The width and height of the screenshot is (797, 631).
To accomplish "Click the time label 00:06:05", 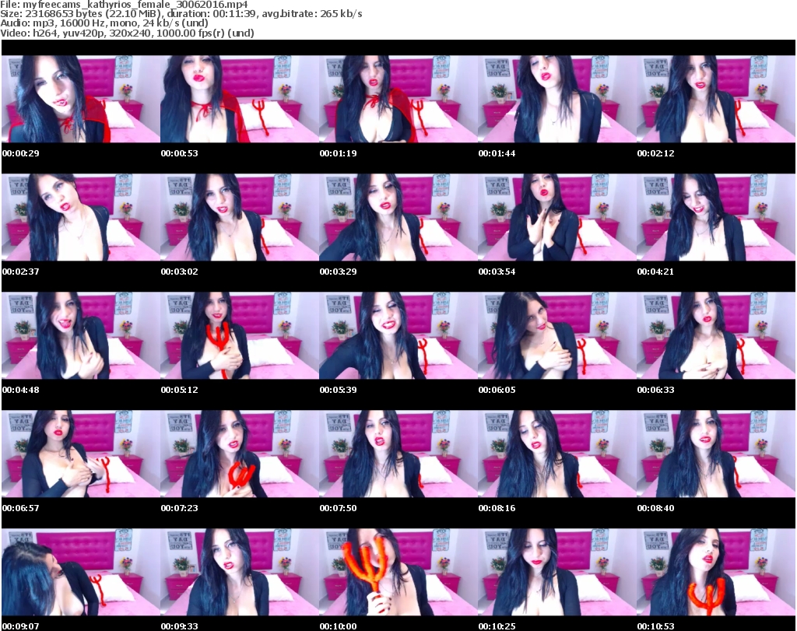I will tap(497, 390).
